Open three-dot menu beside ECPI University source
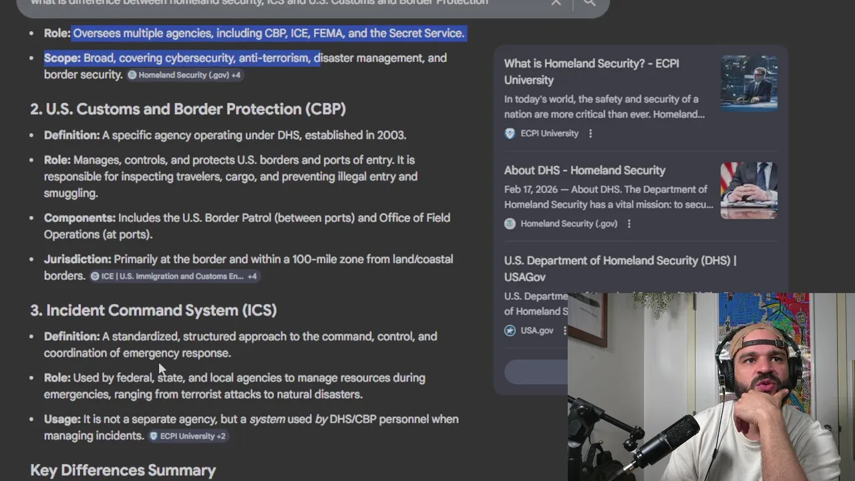Image resolution: width=855 pixels, height=481 pixels. (x=590, y=134)
